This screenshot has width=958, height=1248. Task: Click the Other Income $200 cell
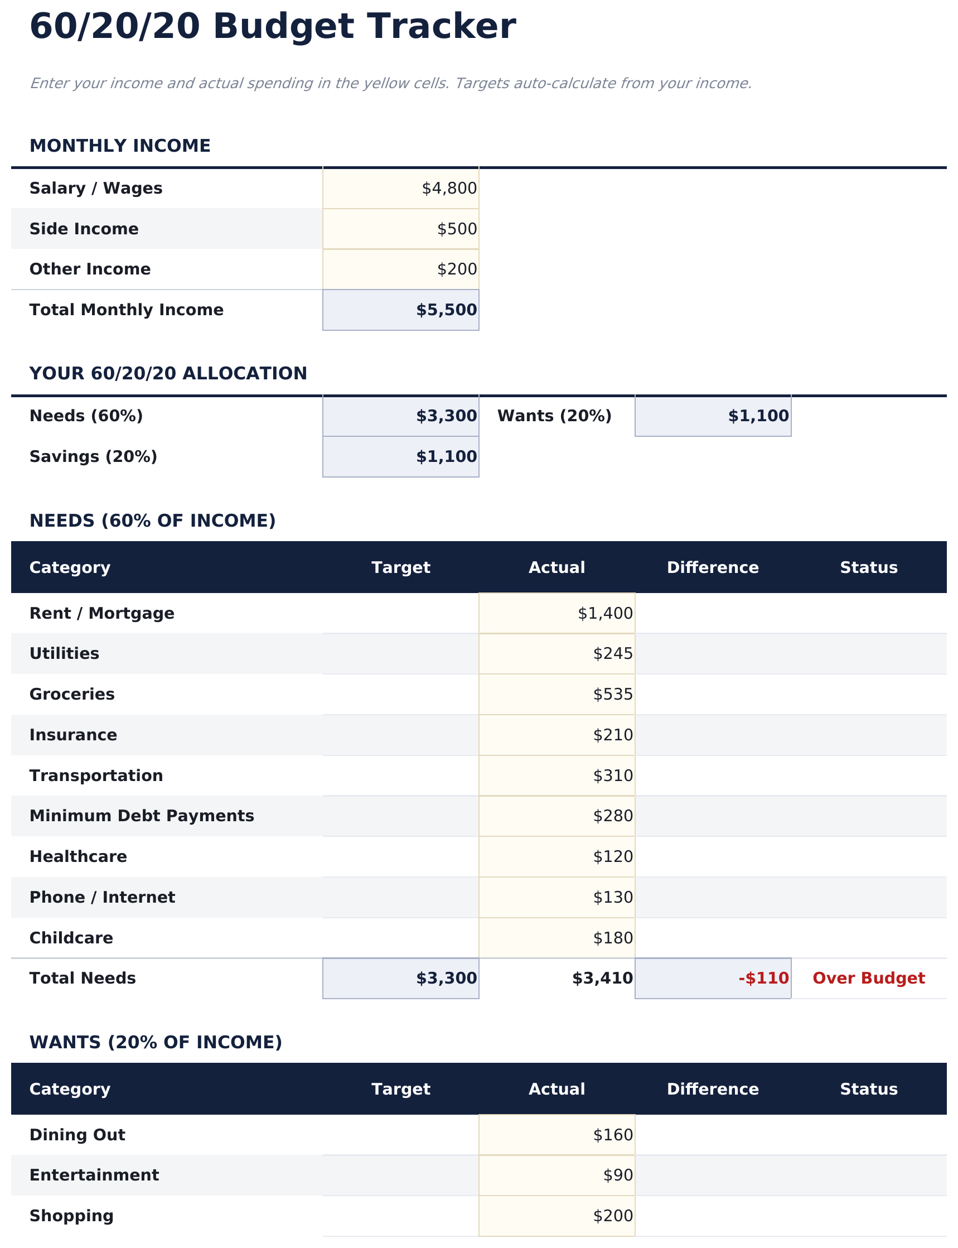pos(400,269)
